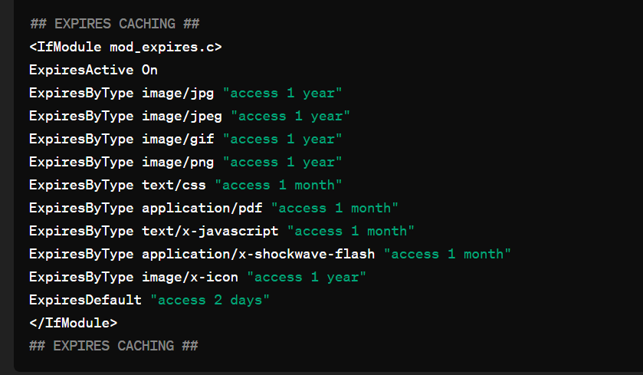Click the "ExpiresActive On" line
The image size is (643, 375).
pos(93,70)
